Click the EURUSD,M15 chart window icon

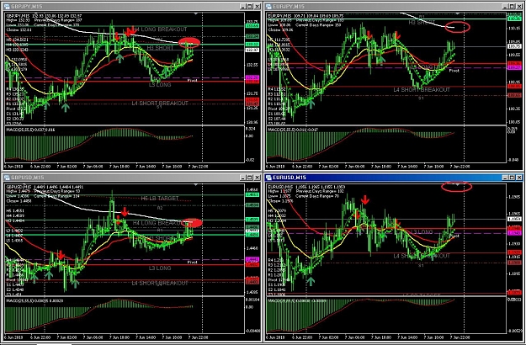(x=268, y=178)
